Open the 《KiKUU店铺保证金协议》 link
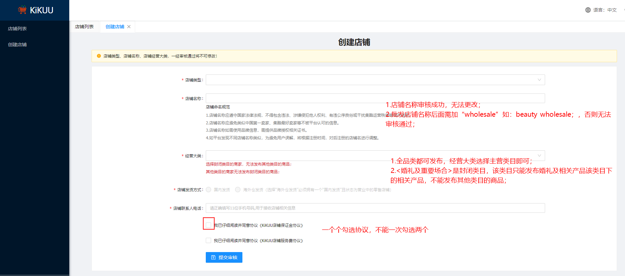The width and height of the screenshot is (625, 276). click(x=281, y=225)
